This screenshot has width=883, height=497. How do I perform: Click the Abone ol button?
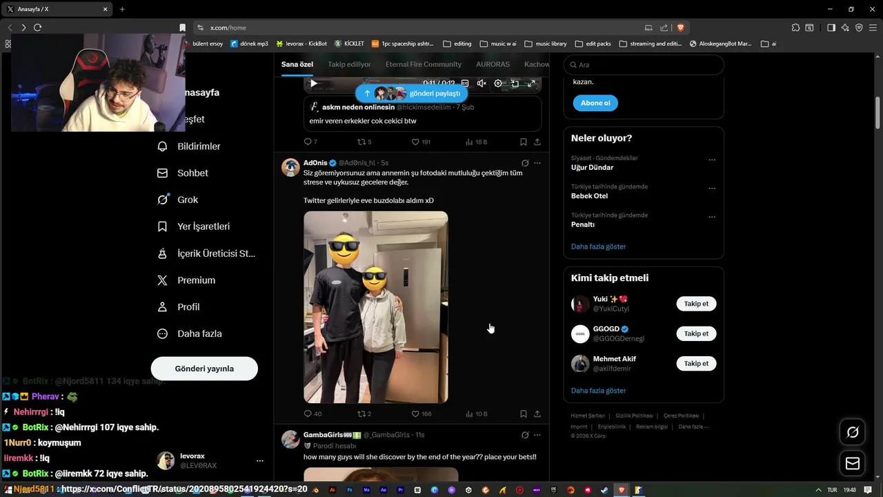pyautogui.click(x=595, y=103)
